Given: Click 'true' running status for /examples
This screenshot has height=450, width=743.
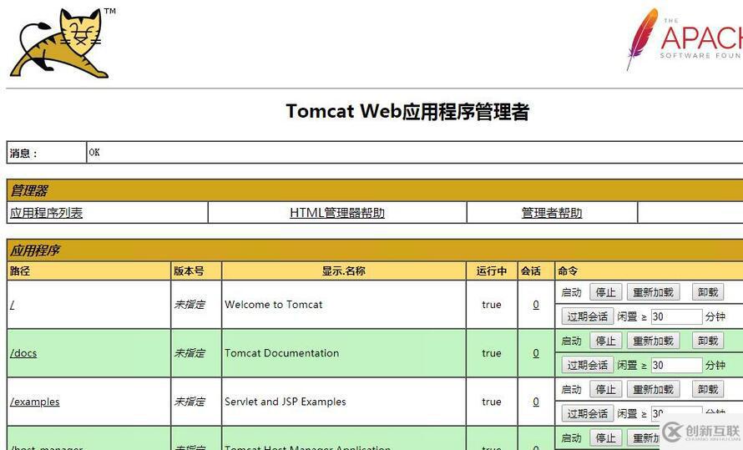Looking at the screenshot, I should pos(492,402).
